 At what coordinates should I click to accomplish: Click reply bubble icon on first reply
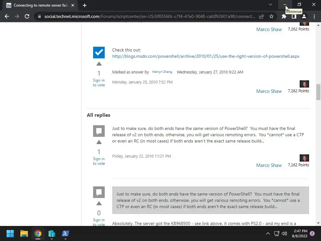click(x=99, y=131)
